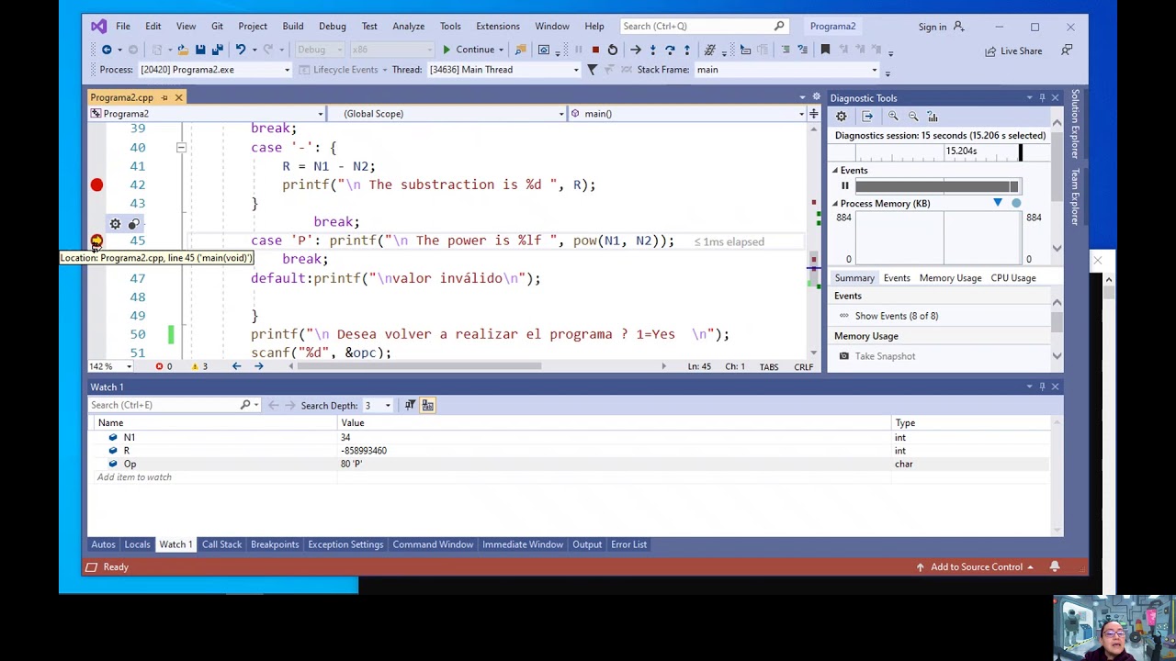
Task: Collapse the Events section in Diagnostic Tools
Action: coord(835,171)
